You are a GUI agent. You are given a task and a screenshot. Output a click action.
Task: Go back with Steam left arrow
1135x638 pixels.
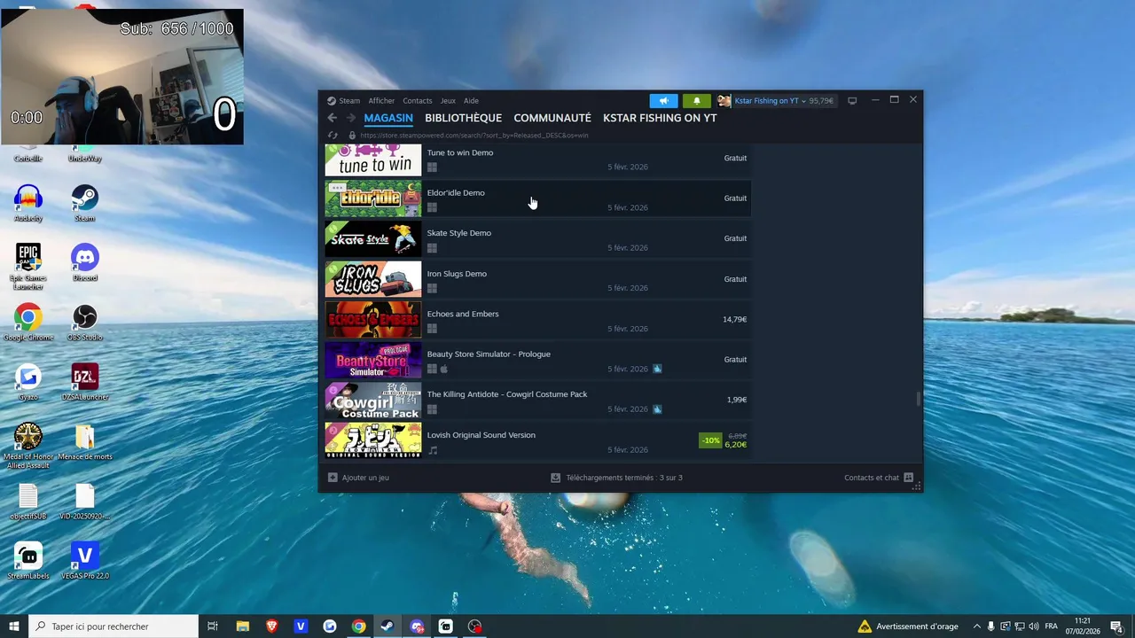333,118
